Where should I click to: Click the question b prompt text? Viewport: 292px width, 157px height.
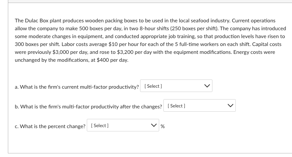point(88,107)
